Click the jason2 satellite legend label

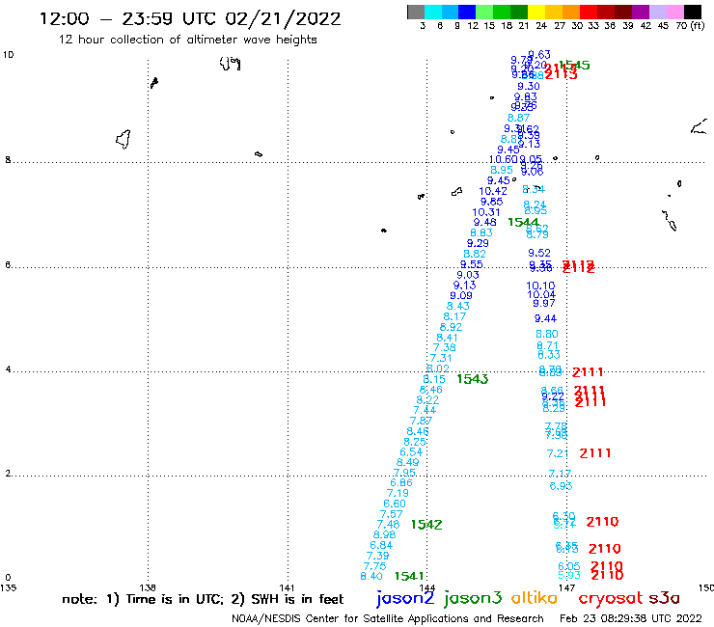coord(405,598)
